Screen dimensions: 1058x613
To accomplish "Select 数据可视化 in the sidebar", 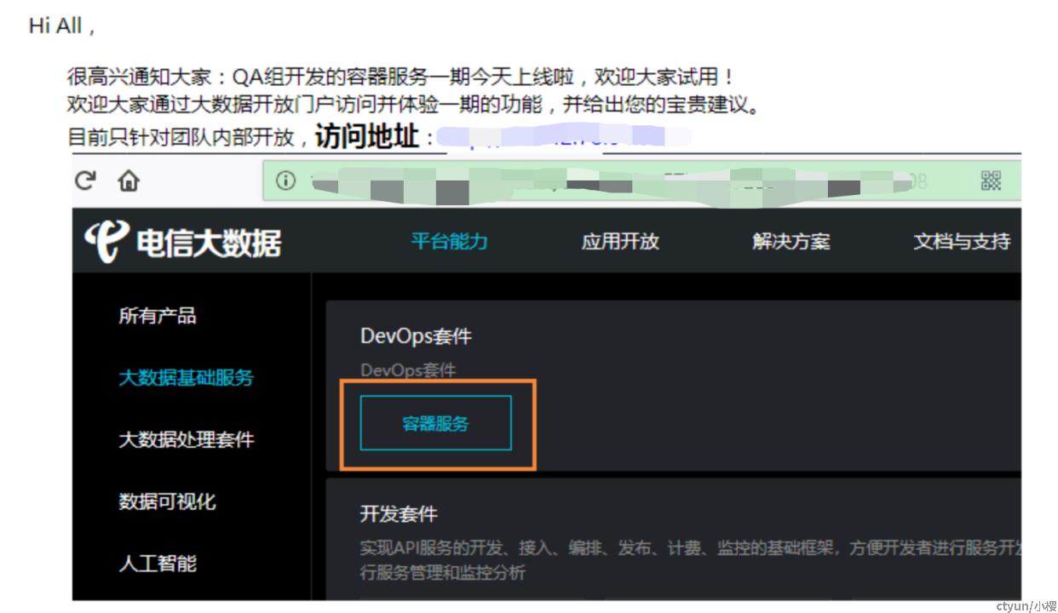I will 167,501.
